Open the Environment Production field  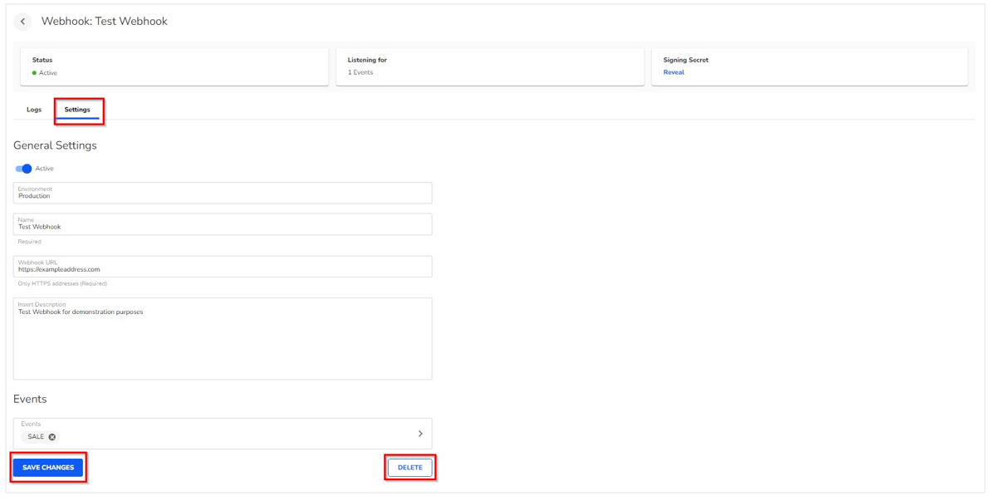[x=222, y=194]
